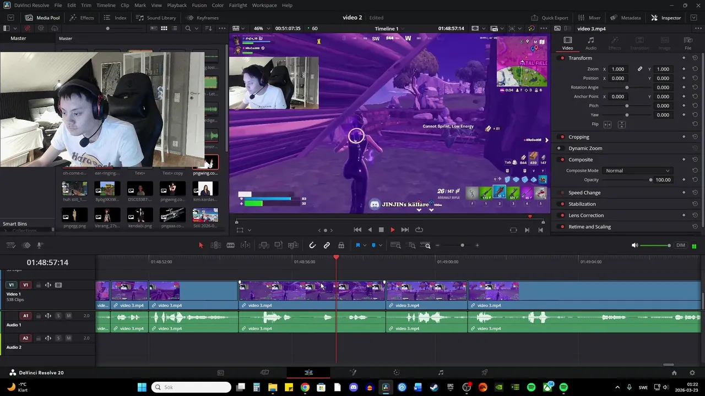Toggle the DIM audio button
The width and height of the screenshot is (705, 396).
(x=681, y=245)
